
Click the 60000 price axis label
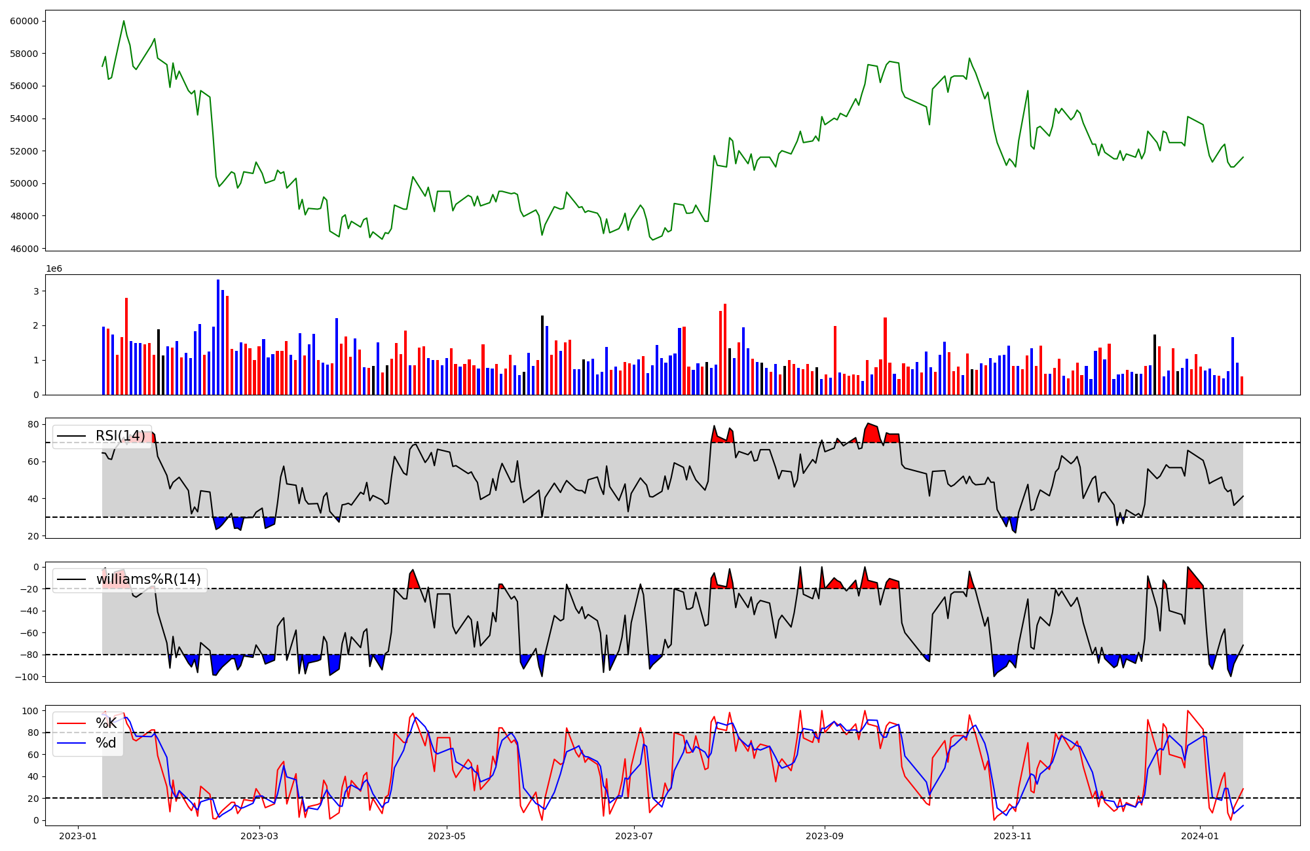(24, 21)
